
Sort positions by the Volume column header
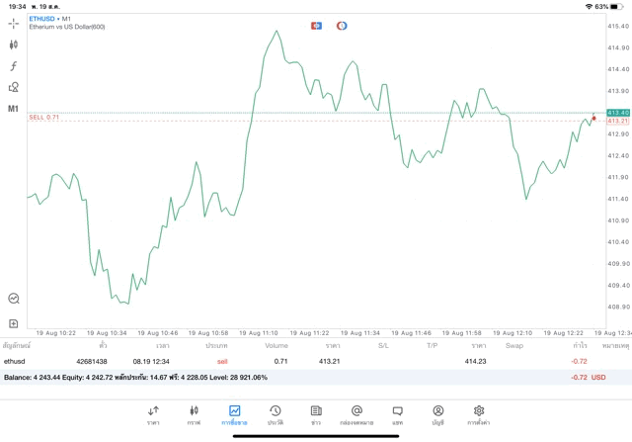[276, 346]
